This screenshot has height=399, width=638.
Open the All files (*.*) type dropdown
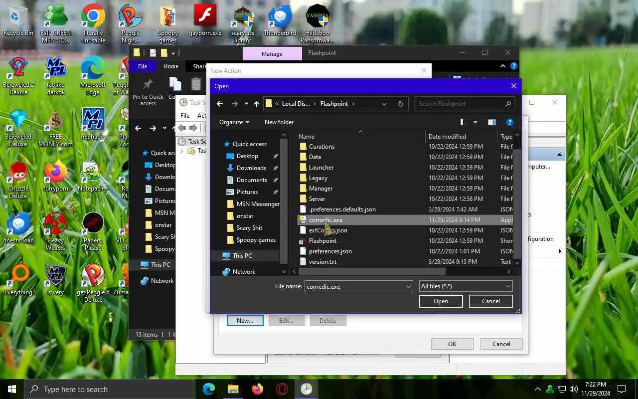tap(466, 286)
